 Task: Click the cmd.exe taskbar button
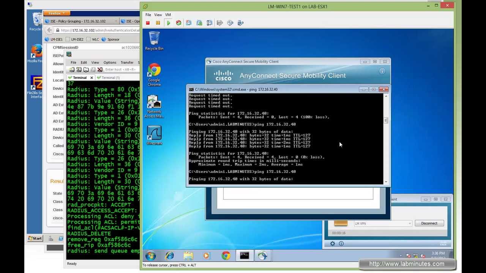[245, 256]
